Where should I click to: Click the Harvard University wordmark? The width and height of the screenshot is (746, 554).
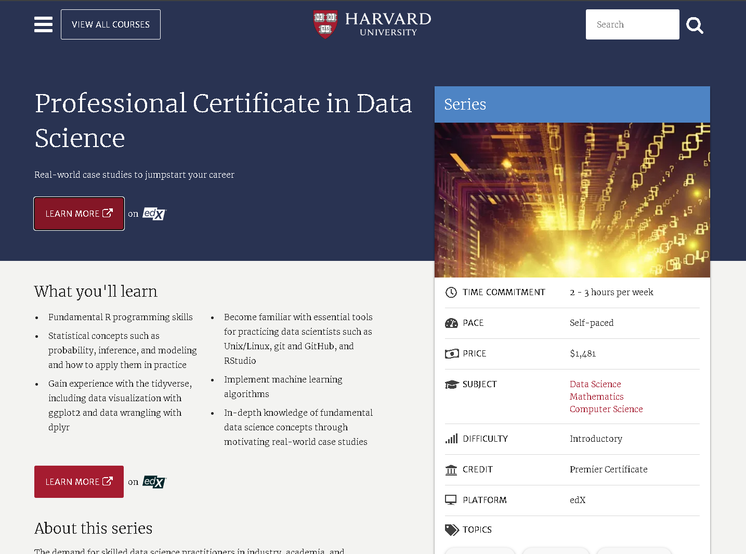[388, 24]
